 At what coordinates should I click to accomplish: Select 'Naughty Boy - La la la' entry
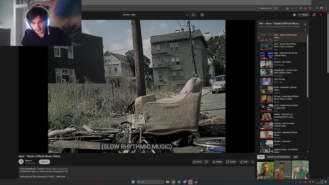point(282,73)
